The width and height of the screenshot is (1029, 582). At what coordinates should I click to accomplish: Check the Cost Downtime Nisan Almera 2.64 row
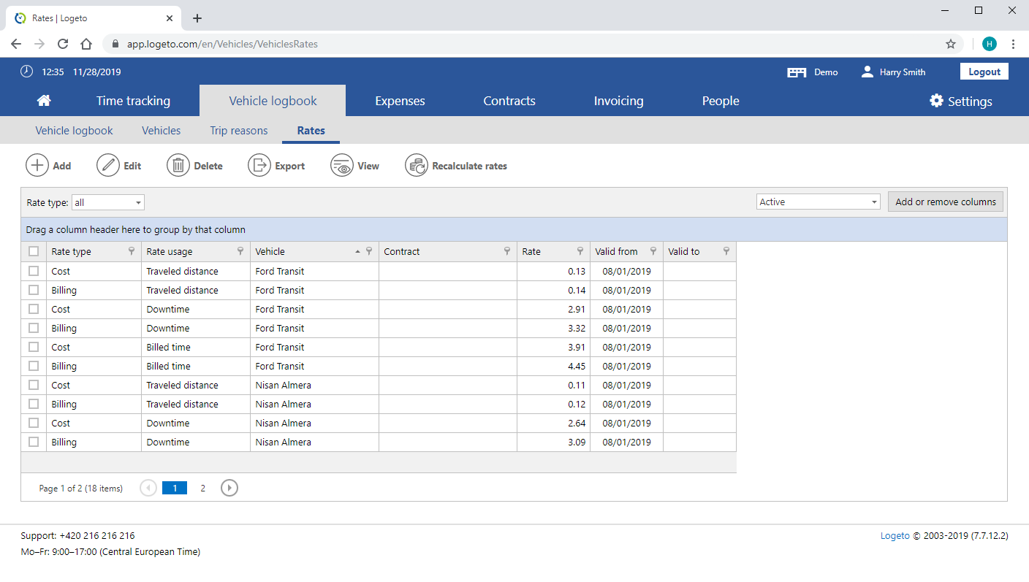34,423
